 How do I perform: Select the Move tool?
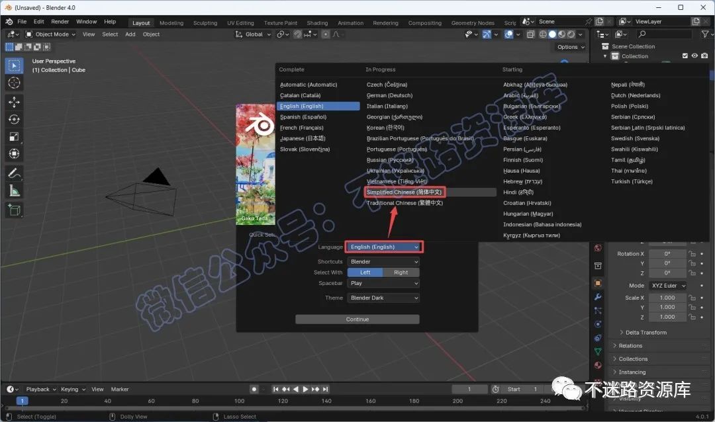pyautogui.click(x=14, y=102)
